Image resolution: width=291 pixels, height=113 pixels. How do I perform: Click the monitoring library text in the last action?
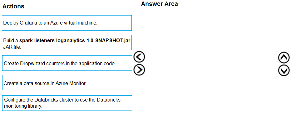tap(23, 106)
